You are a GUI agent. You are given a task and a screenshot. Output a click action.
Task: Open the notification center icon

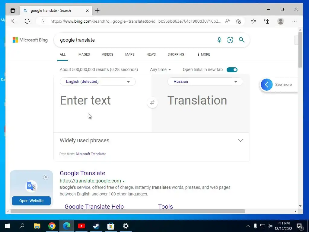pos(299,226)
